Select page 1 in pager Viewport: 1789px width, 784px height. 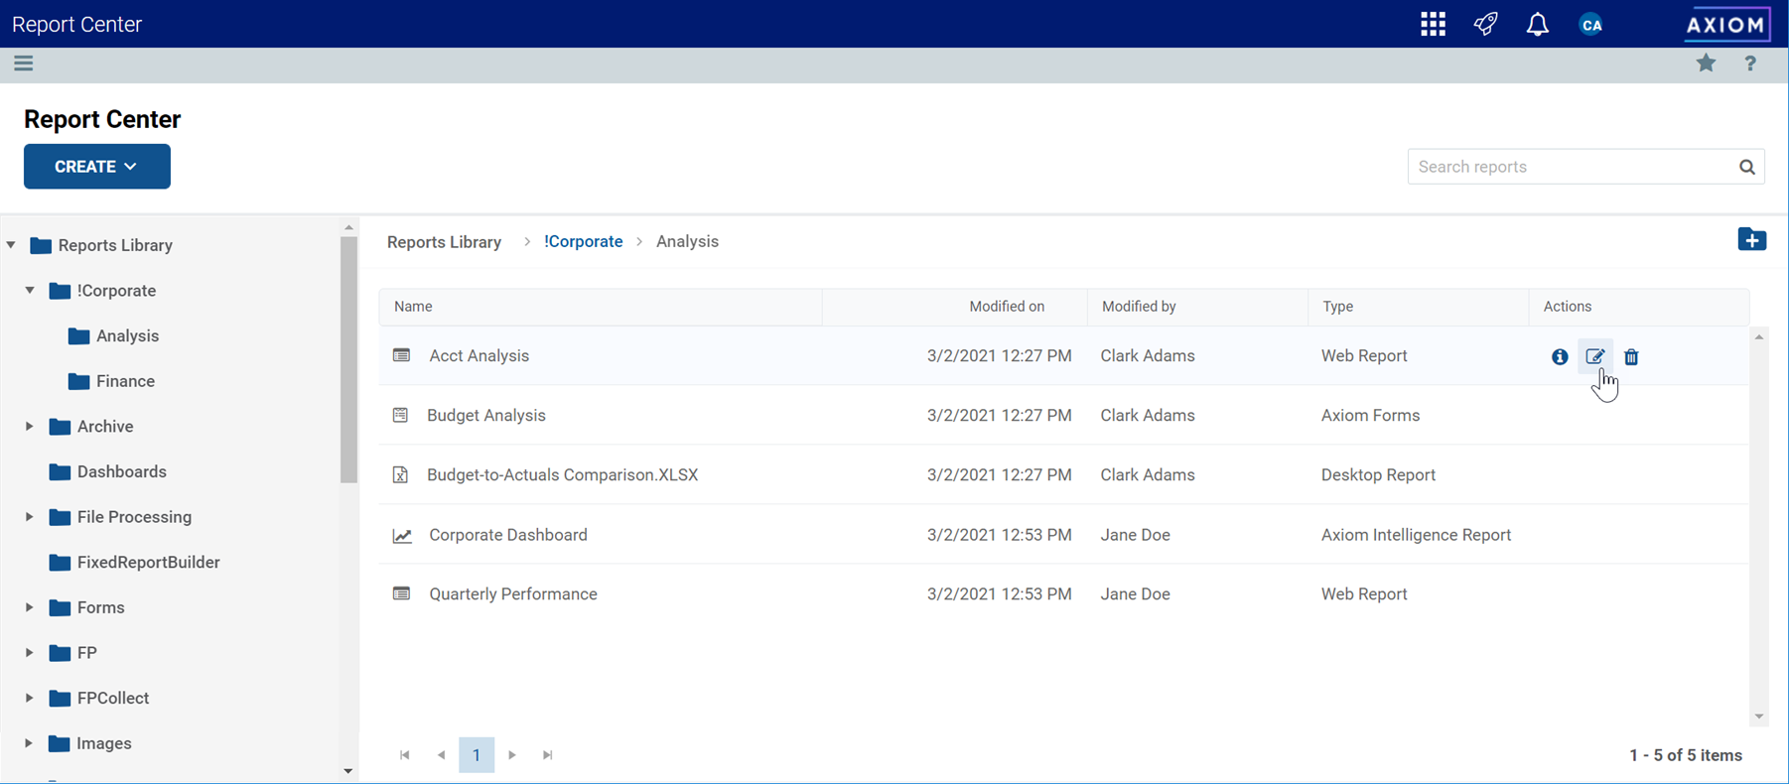(477, 755)
